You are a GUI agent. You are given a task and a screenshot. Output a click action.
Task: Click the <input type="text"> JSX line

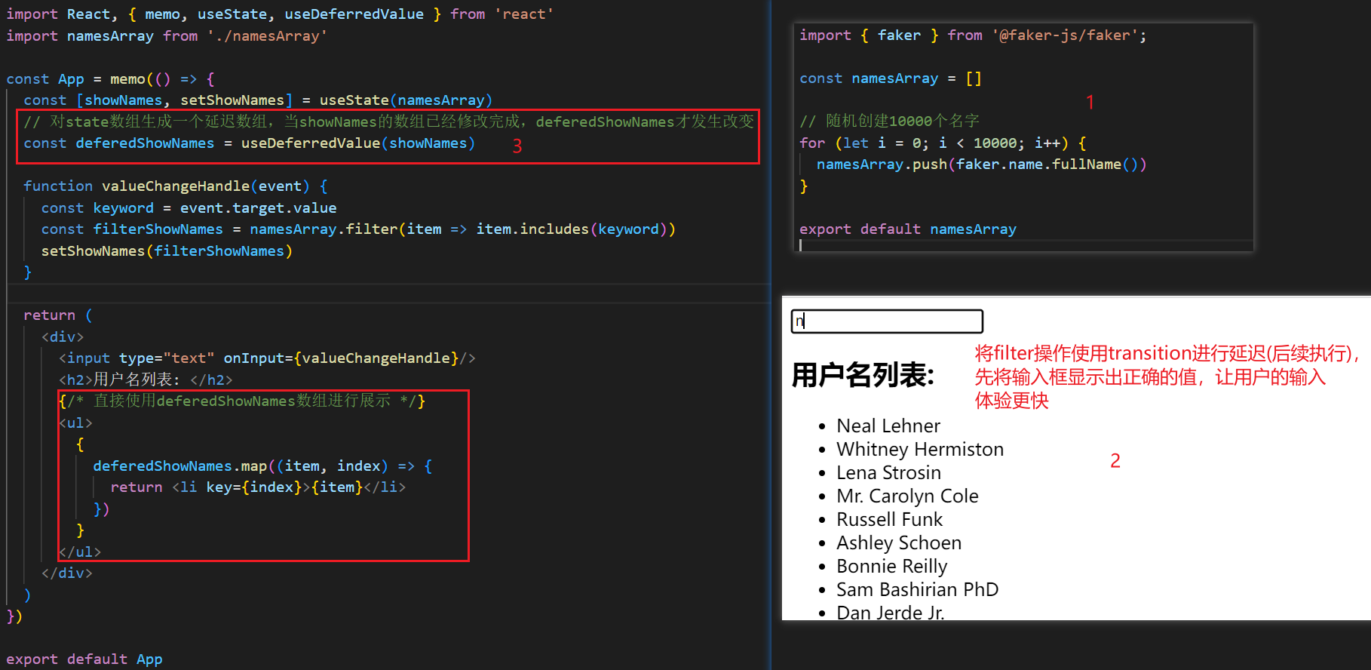click(267, 358)
